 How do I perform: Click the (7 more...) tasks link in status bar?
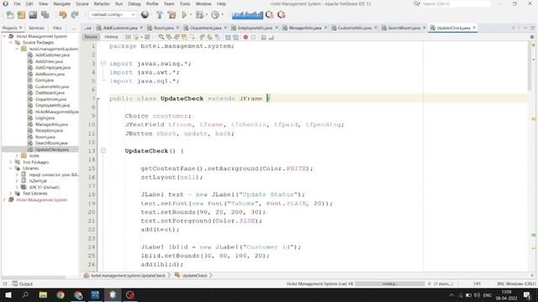point(443,284)
